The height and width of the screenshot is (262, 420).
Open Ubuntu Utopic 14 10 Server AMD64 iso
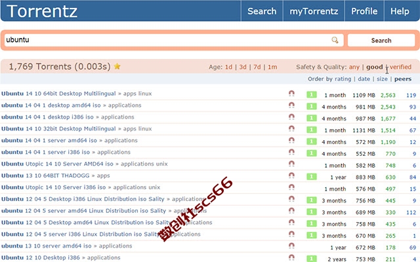pyautogui.click(x=57, y=164)
